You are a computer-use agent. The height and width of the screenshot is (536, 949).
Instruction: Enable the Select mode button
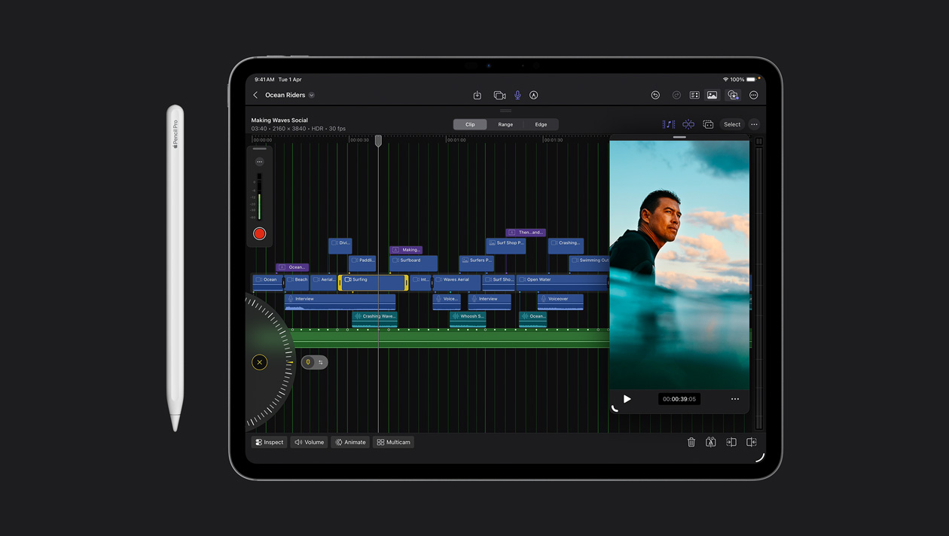pos(731,124)
